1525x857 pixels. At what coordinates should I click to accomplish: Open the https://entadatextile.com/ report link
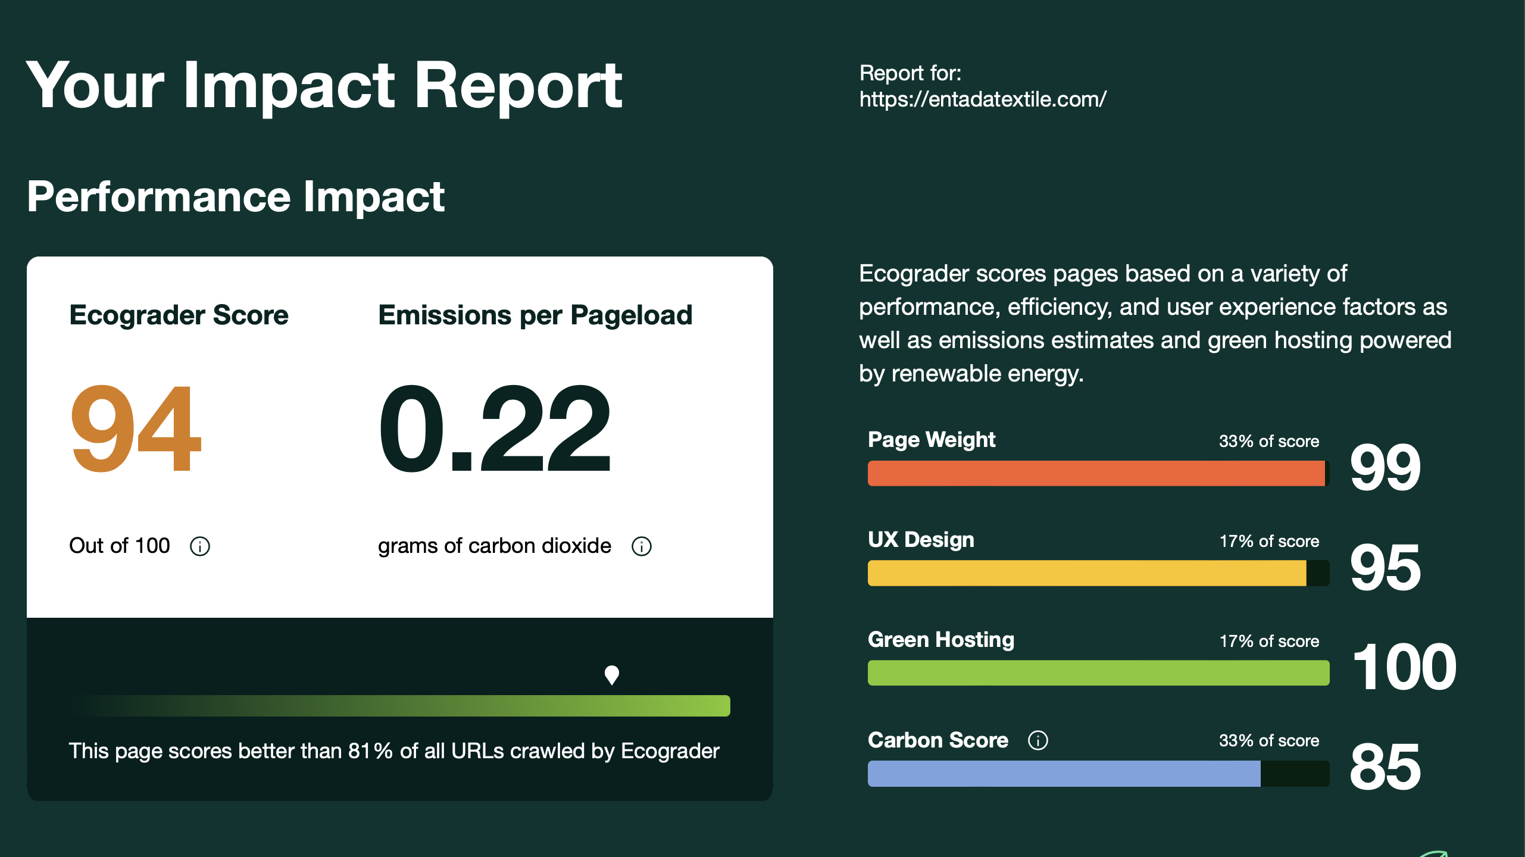coord(983,99)
